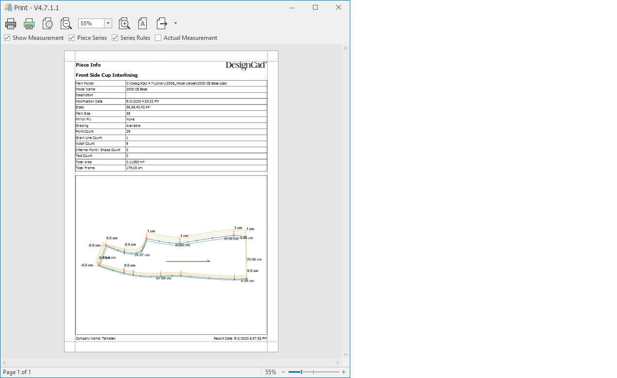Screen dimensions: 617x378
Task: Click the green quick print icon
Action: (x=29, y=23)
